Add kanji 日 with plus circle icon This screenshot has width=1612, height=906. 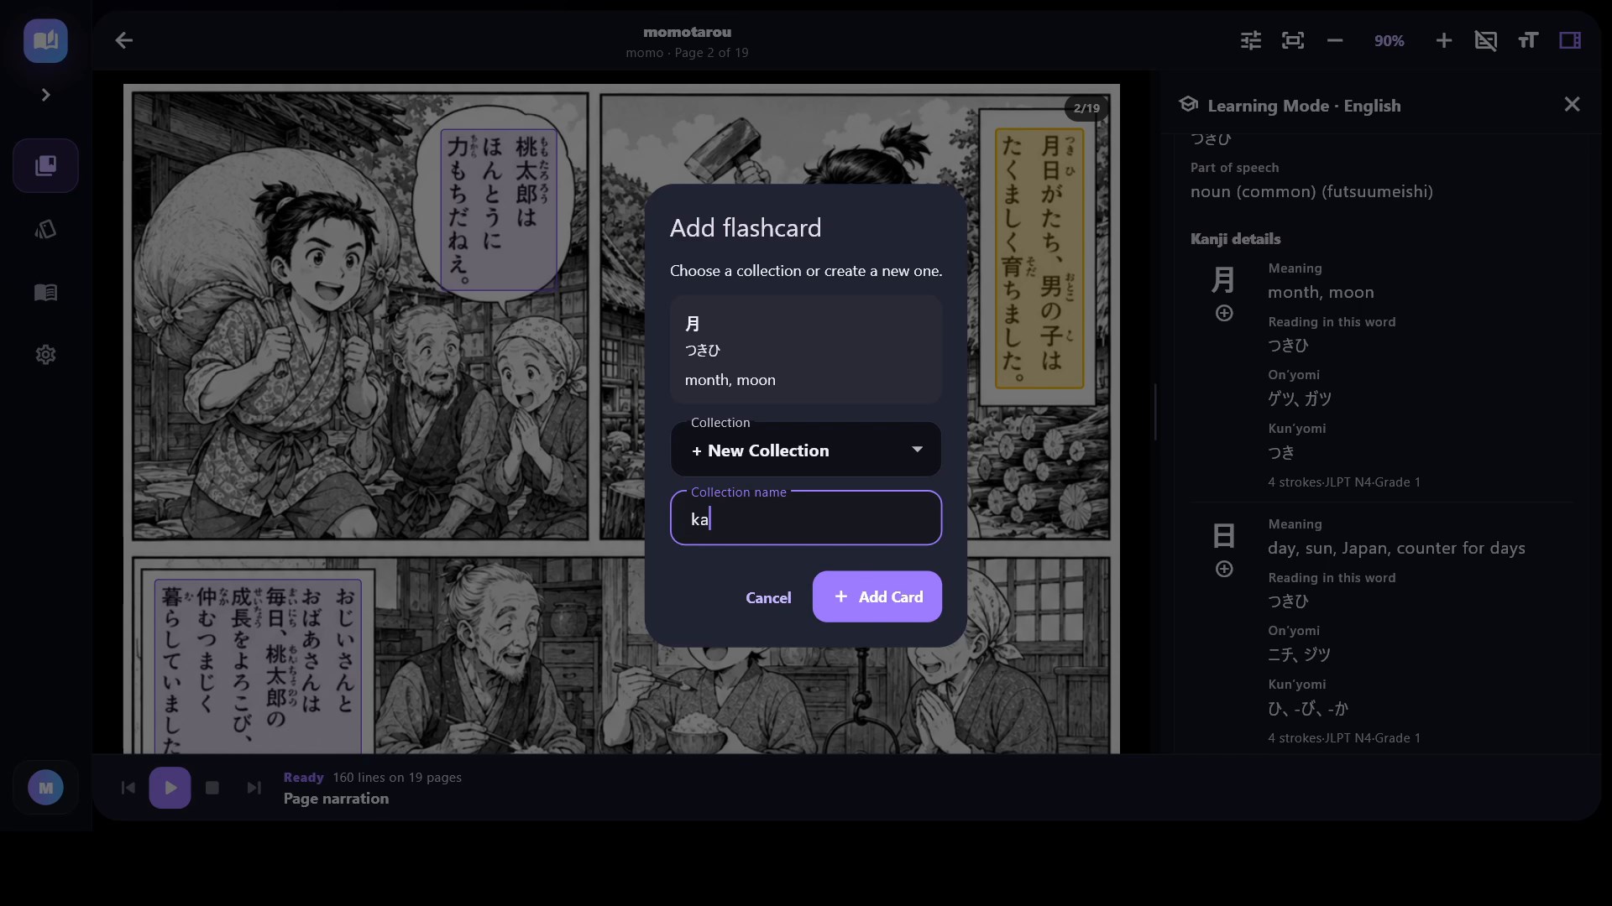pos(1224,569)
